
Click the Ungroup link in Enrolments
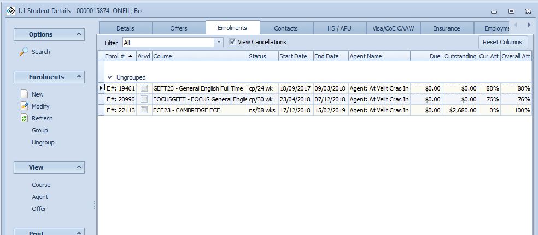43,142
